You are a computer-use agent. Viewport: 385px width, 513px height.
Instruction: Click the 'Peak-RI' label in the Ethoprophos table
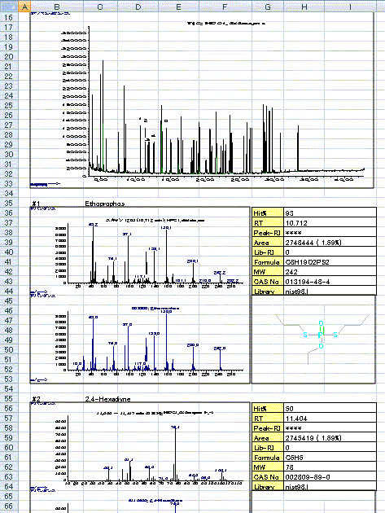(x=268, y=233)
